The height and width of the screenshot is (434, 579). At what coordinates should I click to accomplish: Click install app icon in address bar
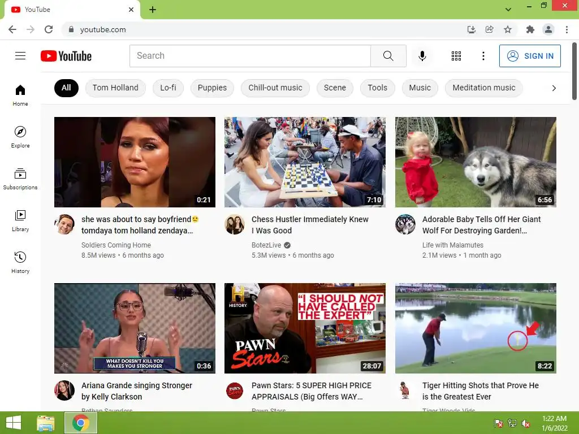point(471,29)
